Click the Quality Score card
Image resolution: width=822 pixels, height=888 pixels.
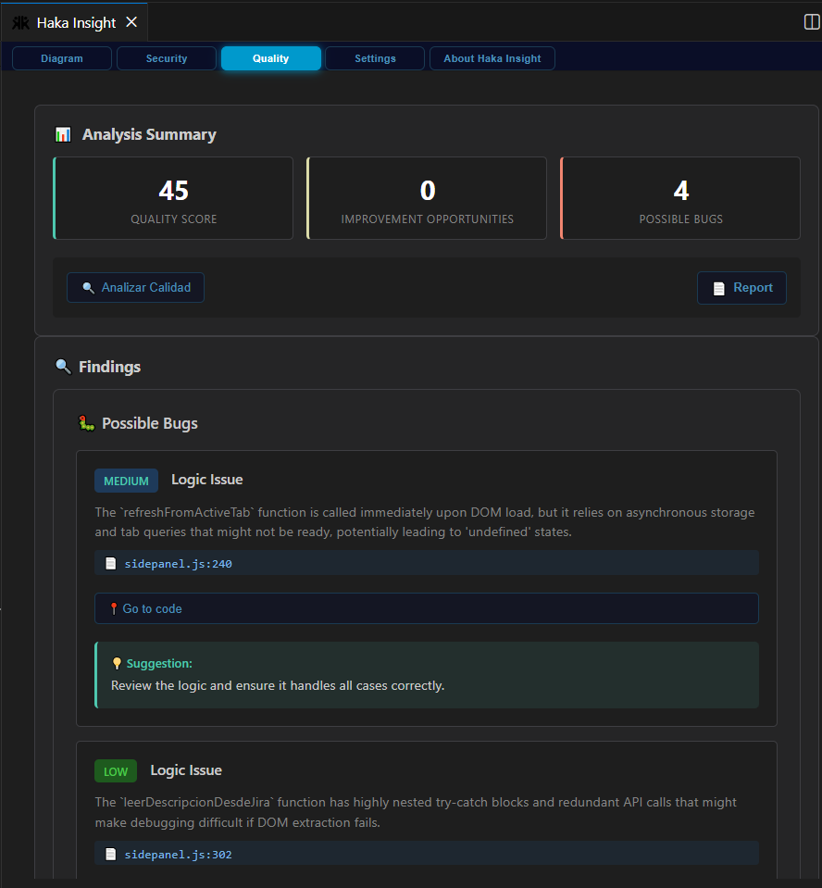tap(173, 198)
